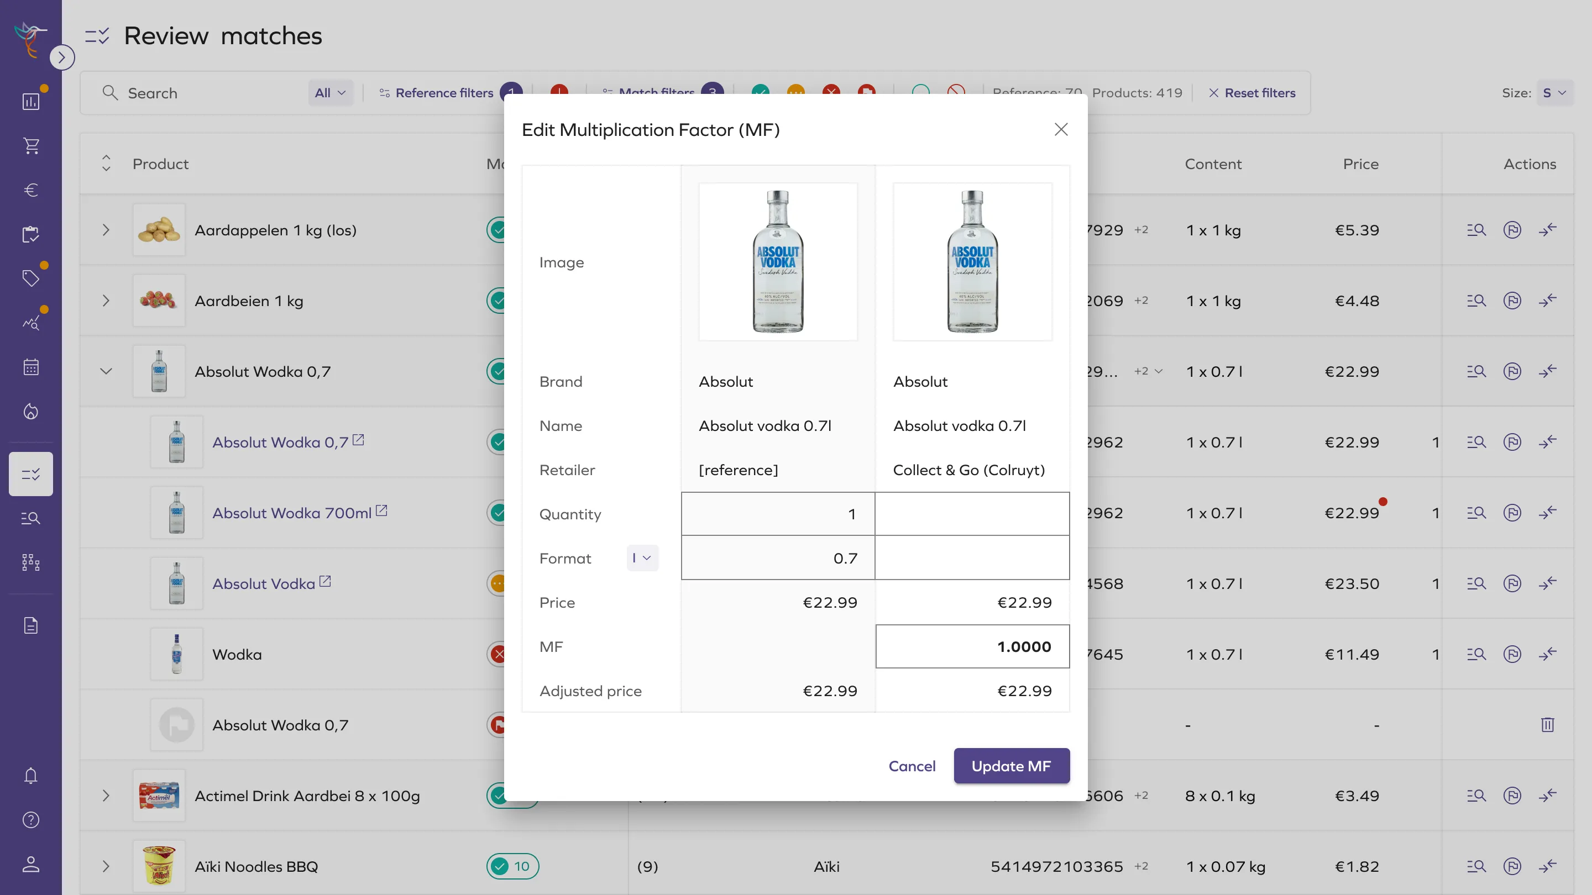1592x895 pixels.
Task: Click search-match icon for Actimel row
Action: pyautogui.click(x=1476, y=796)
